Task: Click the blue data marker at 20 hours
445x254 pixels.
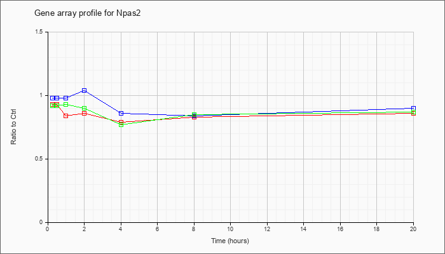Action: pos(413,109)
